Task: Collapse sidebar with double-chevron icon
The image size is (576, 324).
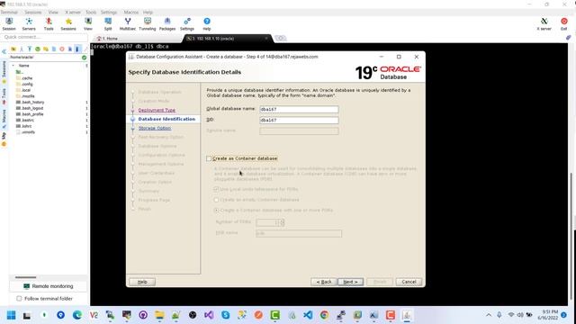Action: pos(4,52)
